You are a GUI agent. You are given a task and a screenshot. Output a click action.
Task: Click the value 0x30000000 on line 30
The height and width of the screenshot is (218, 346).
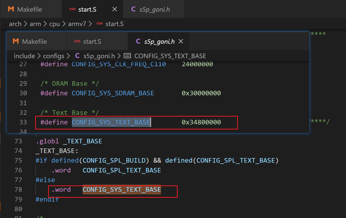(x=201, y=93)
